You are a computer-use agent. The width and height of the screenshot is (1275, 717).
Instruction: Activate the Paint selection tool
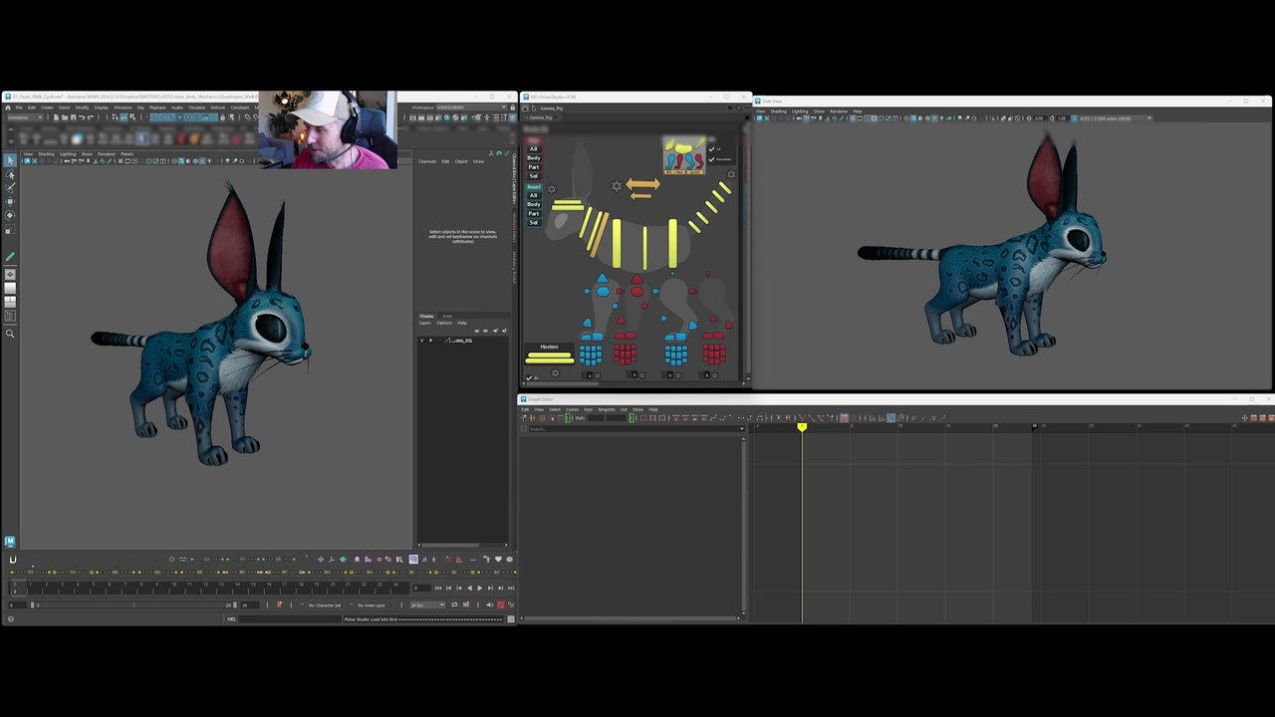(x=10, y=187)
